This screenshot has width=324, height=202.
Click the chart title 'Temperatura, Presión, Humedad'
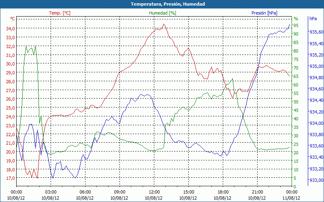pyautogui.click(x=168, y=4)
